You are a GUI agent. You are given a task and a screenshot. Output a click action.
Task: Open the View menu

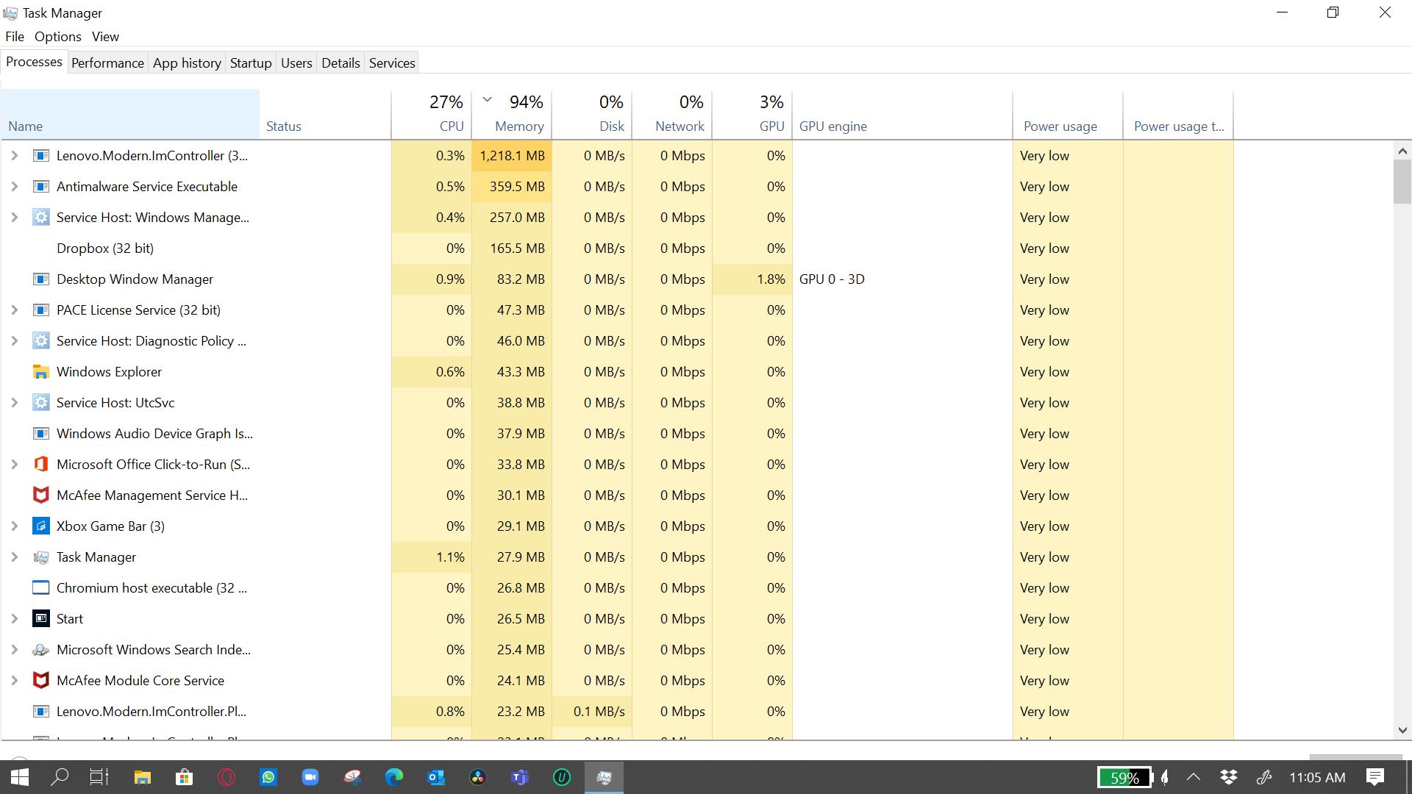(105, 37)
